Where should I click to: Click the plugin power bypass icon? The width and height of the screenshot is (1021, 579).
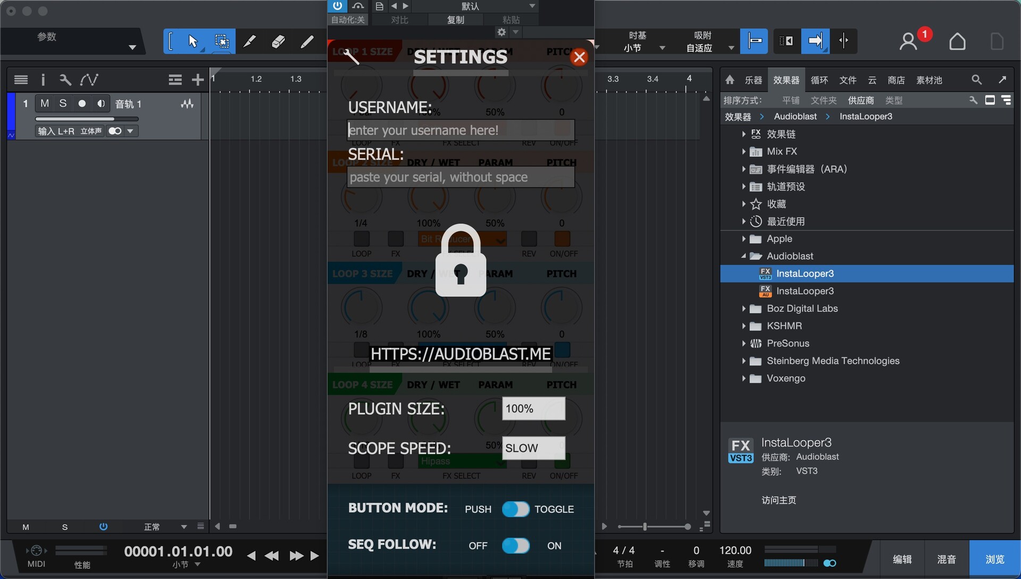click(x=337, y=6)
